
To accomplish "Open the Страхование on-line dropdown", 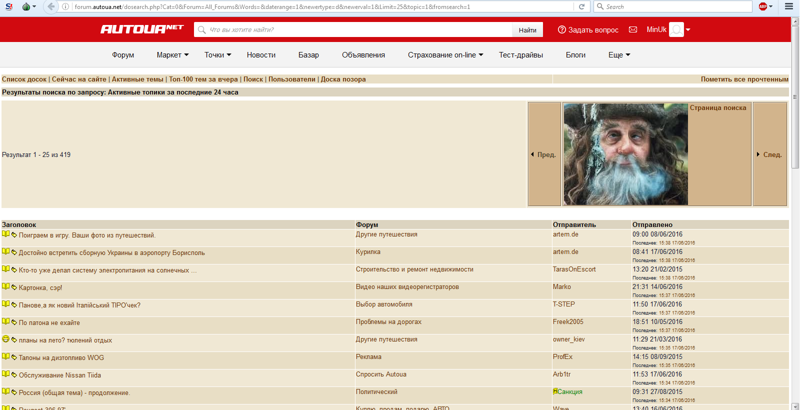I will pos(445,55).
